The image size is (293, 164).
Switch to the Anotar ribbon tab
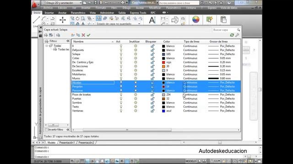[x=62, y=13]
